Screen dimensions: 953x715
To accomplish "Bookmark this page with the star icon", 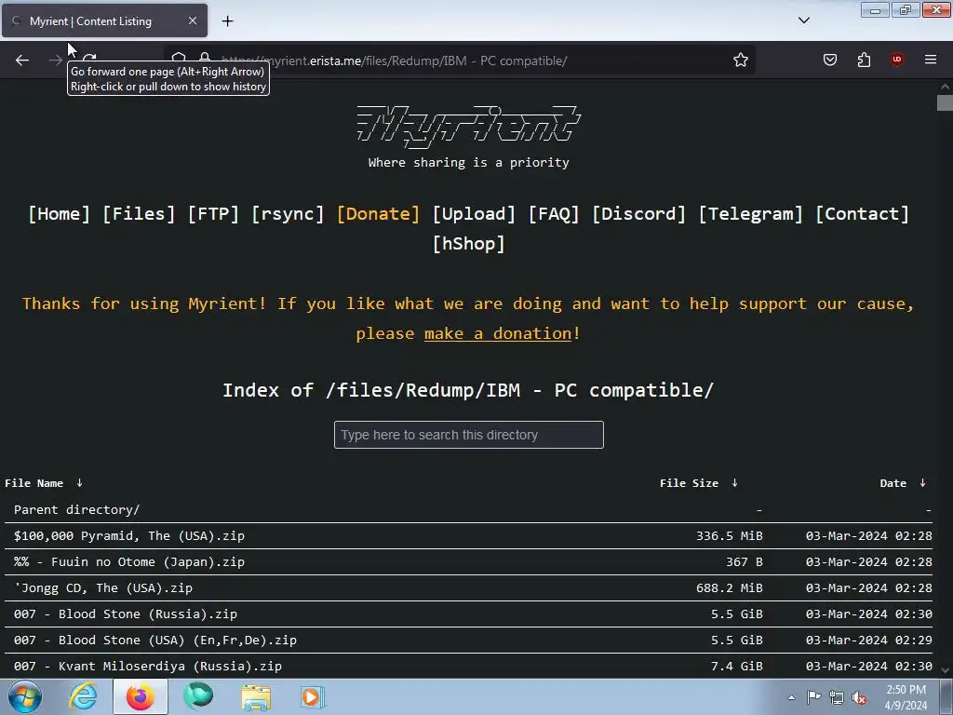I will click(740, 61).
